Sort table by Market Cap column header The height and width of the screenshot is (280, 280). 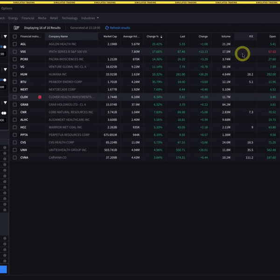[x=110, y=36]
